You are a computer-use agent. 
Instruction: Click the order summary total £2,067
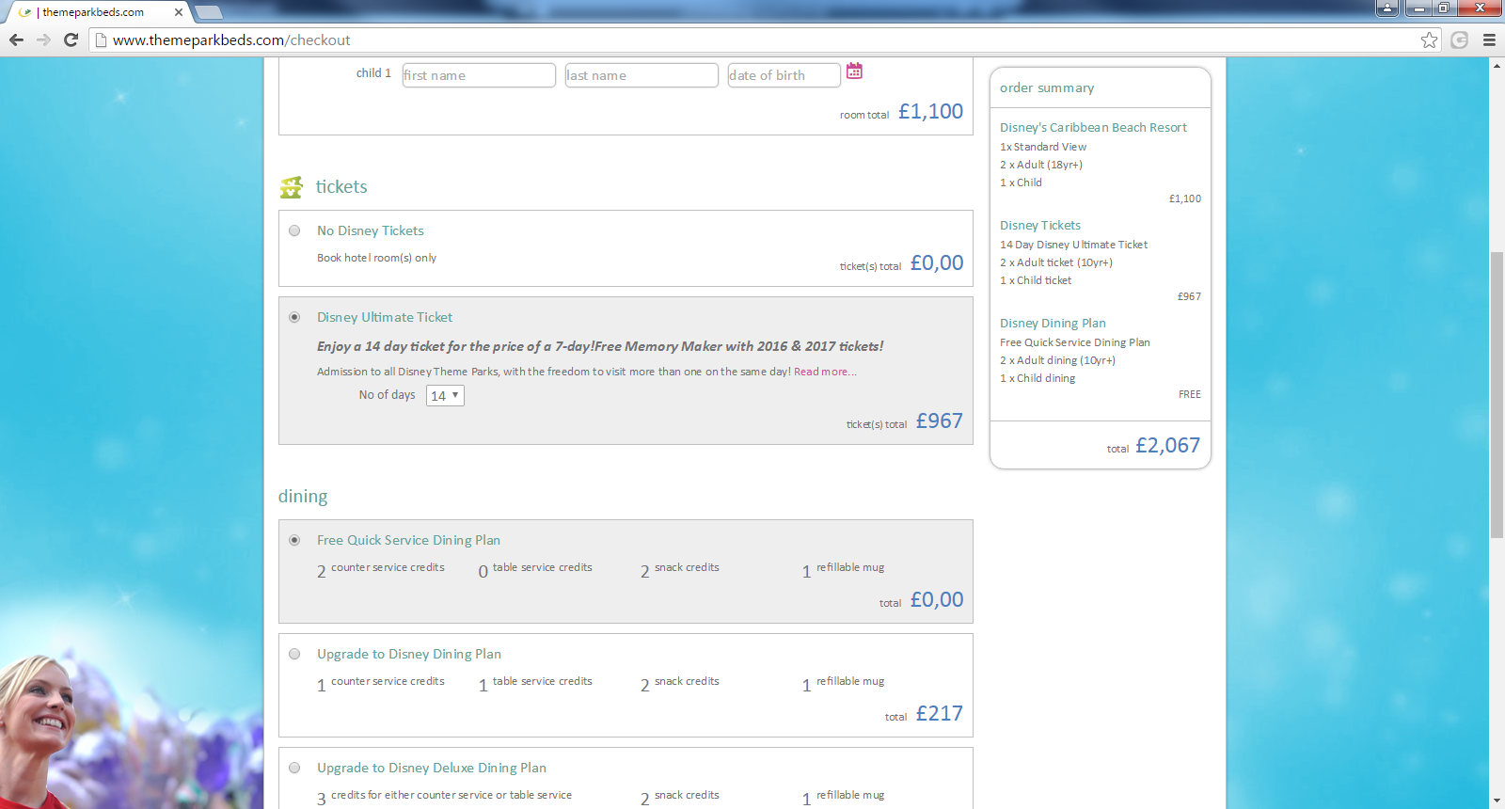coord(1167,446)
